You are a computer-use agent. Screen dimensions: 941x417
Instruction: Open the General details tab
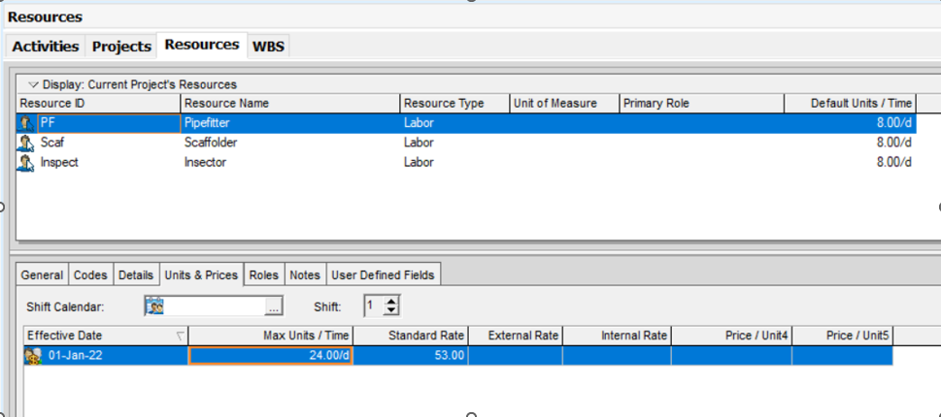tap(42, 275)
